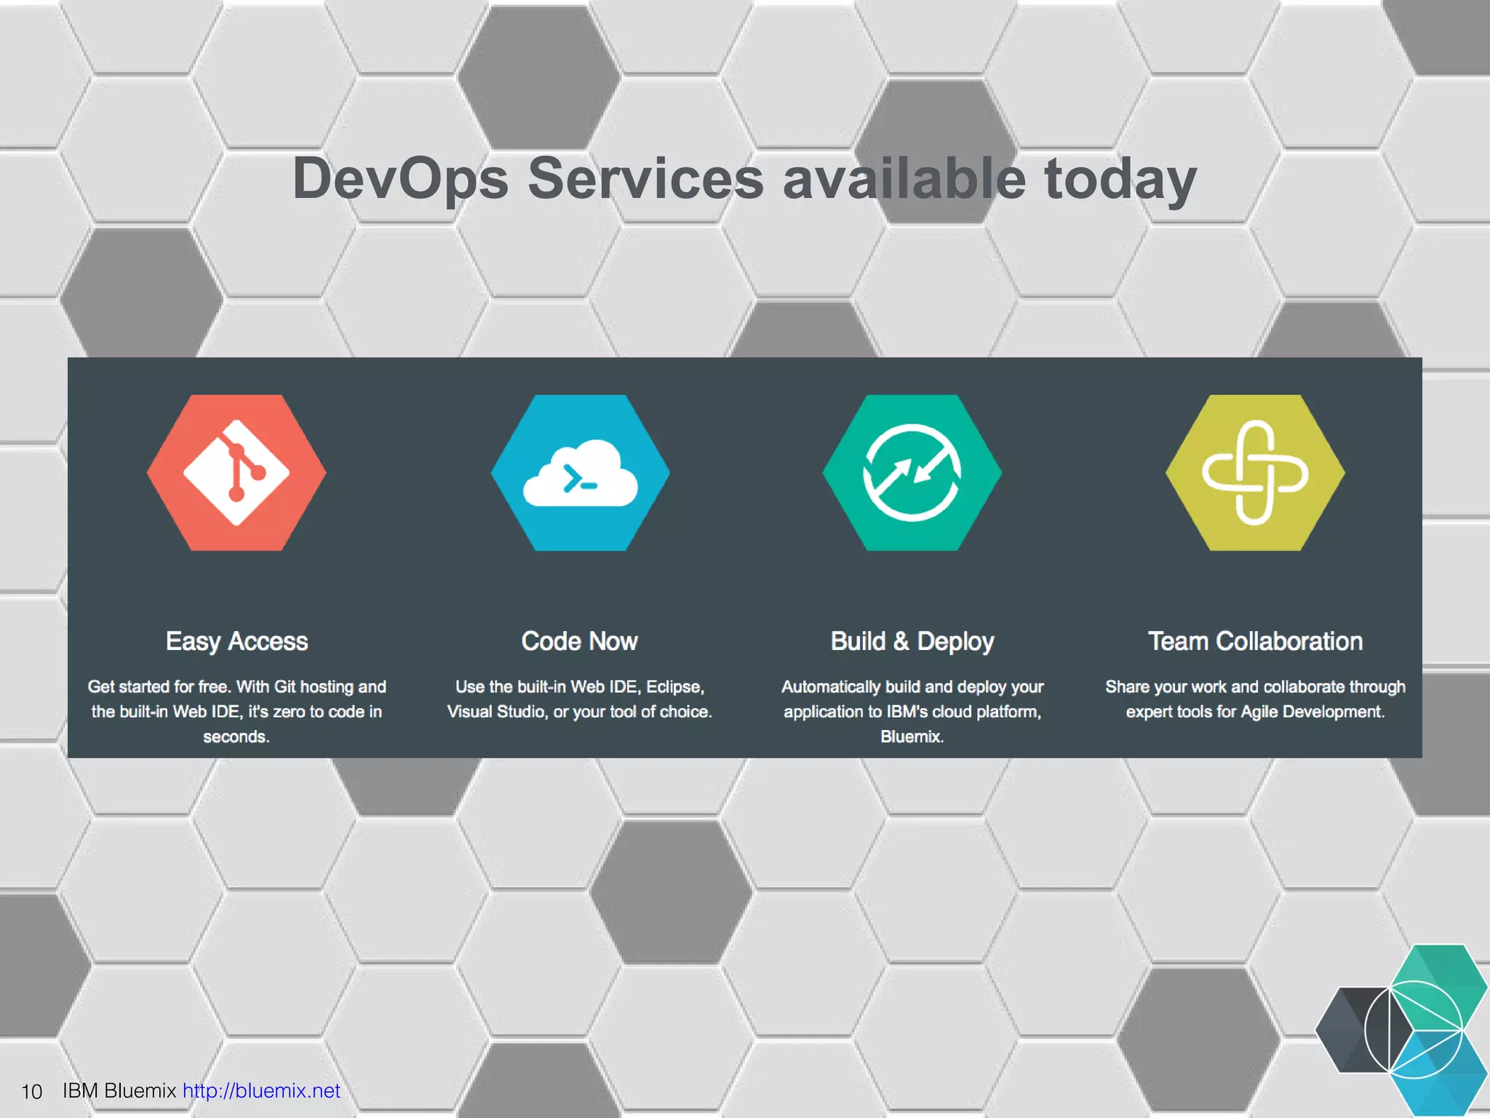Select the Easy Access heading
This screenshot has height=1118, width=1490.
coord(236,641)
